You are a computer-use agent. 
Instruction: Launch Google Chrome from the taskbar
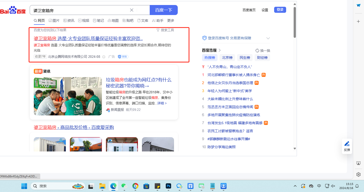(x=135, y=186)
